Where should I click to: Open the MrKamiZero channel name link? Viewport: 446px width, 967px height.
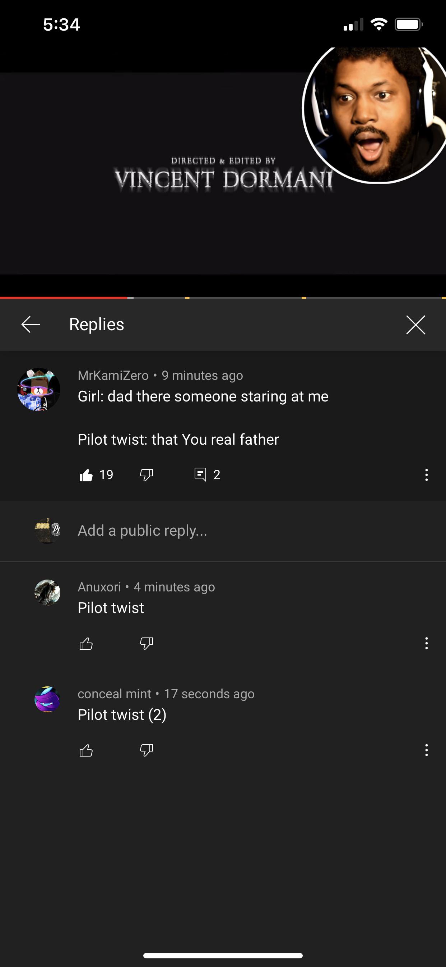113,375
